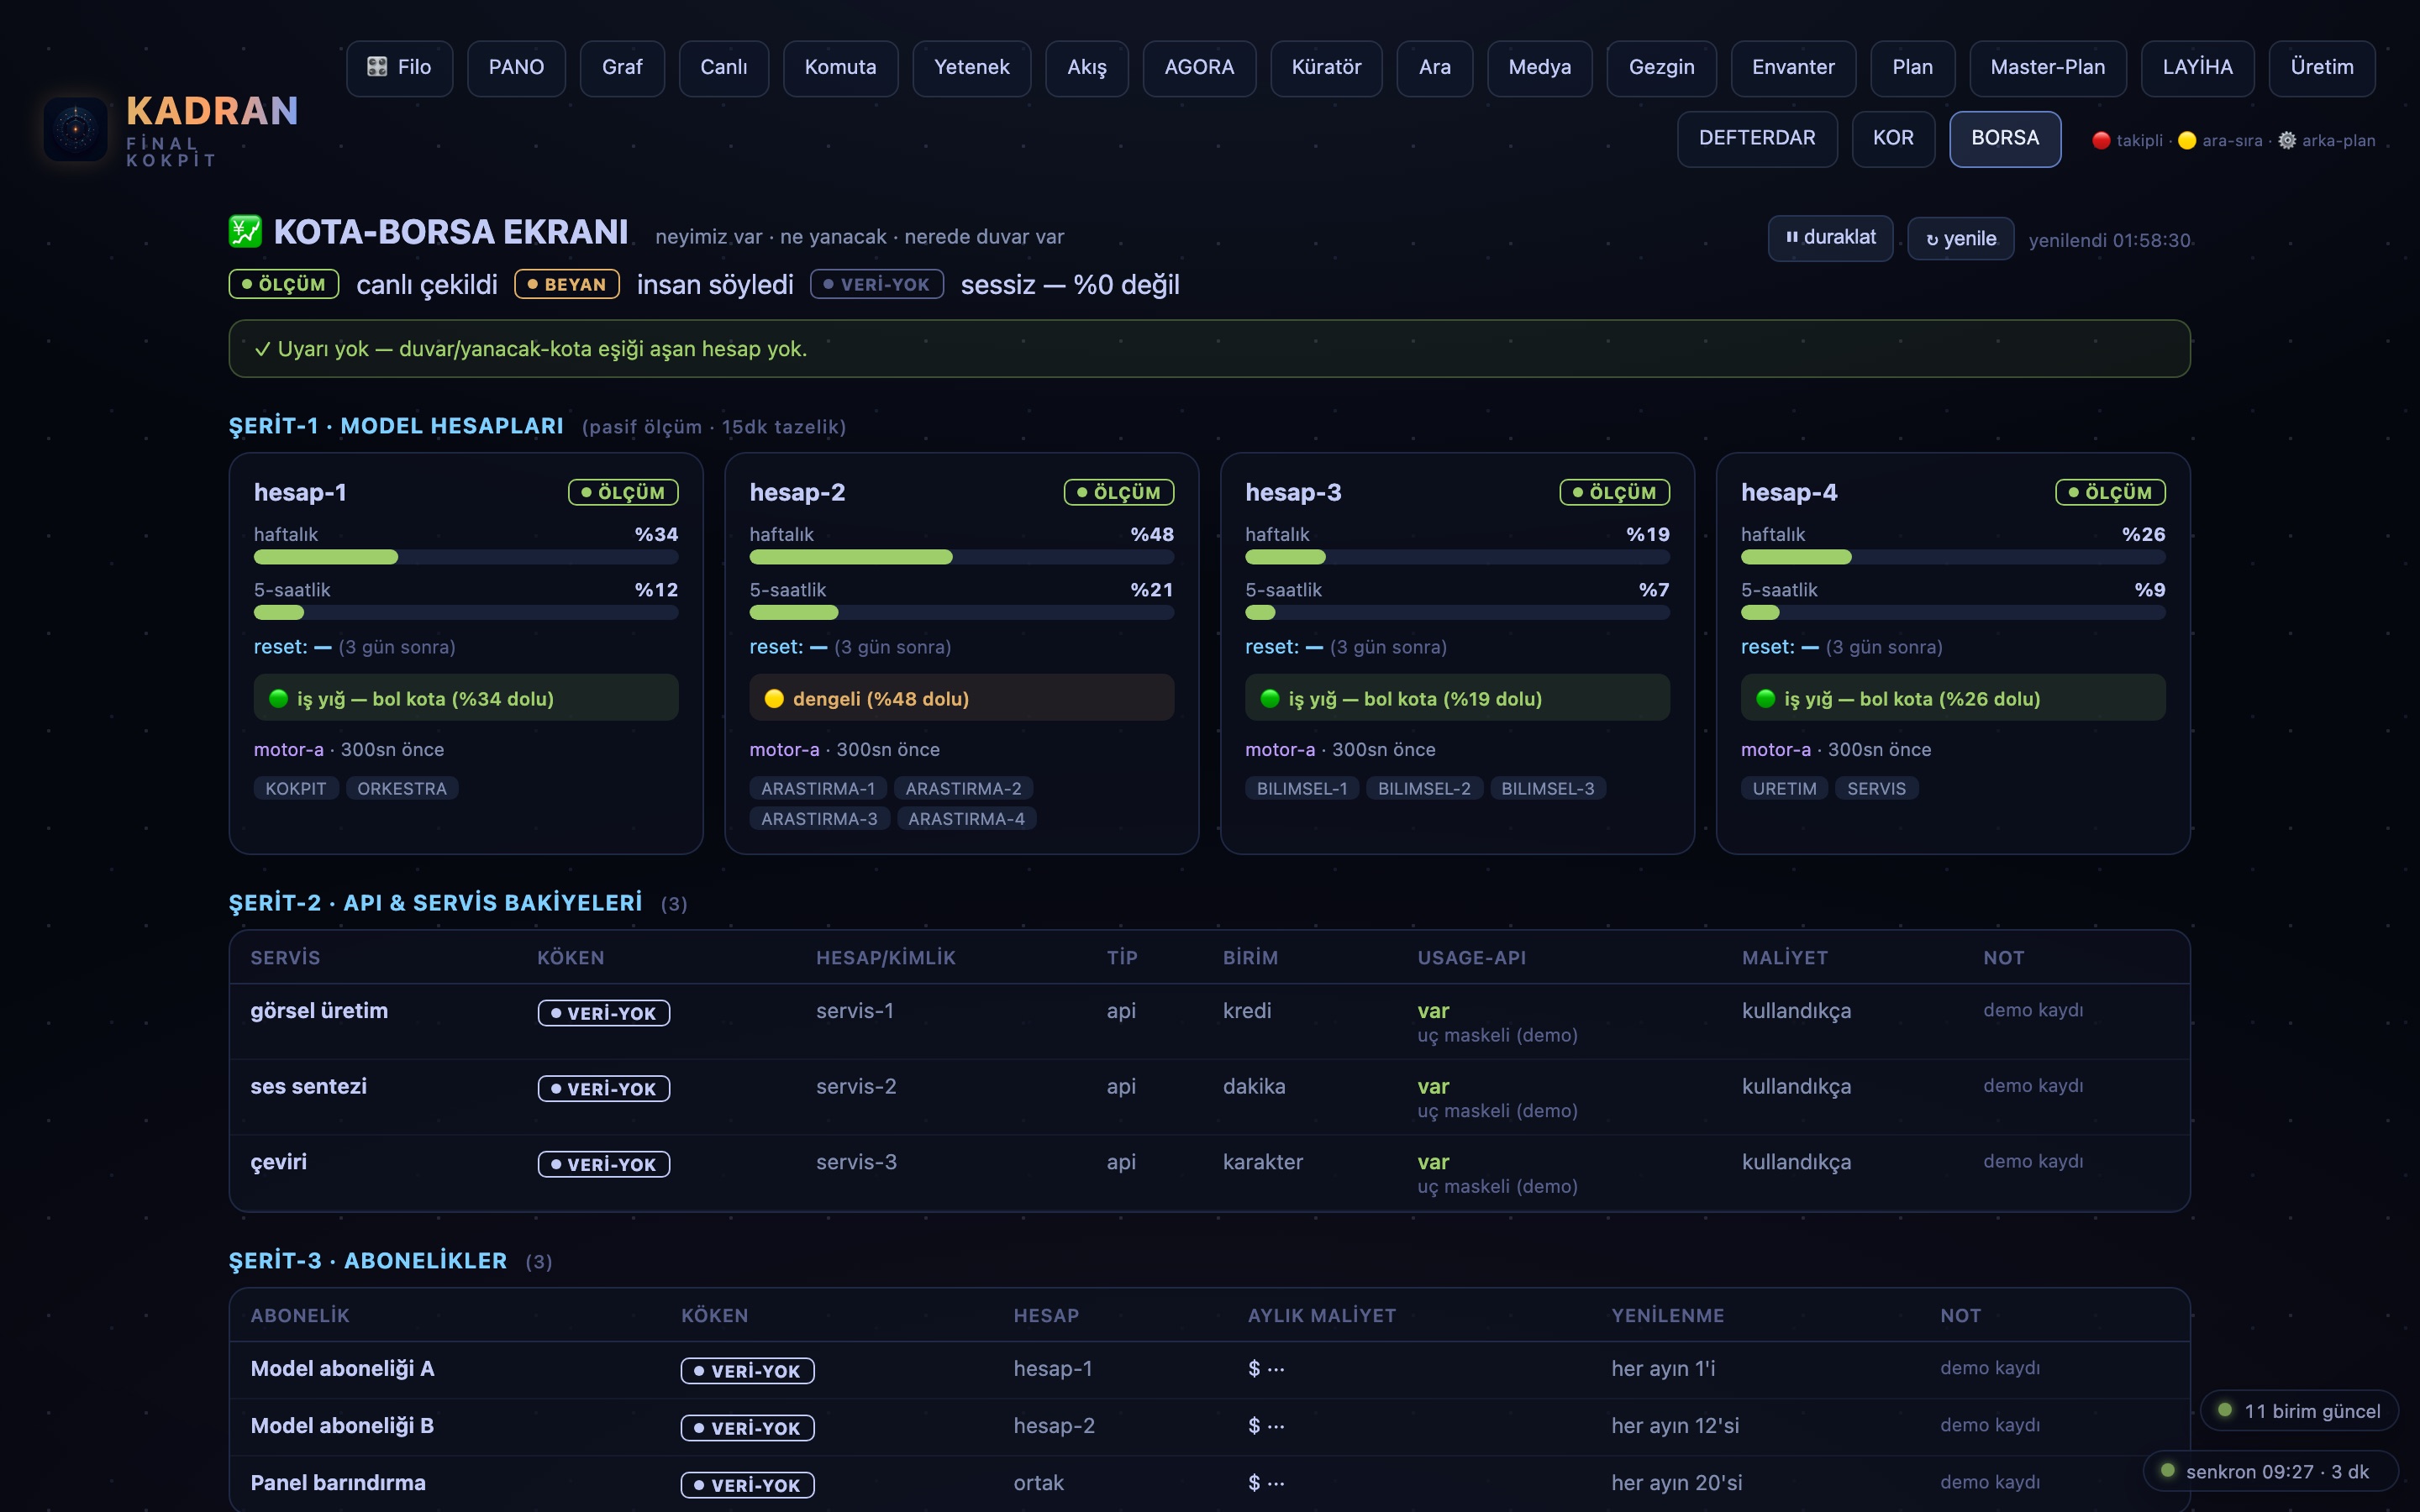Refresh data with the yenile button

(x=1960, y=239)
